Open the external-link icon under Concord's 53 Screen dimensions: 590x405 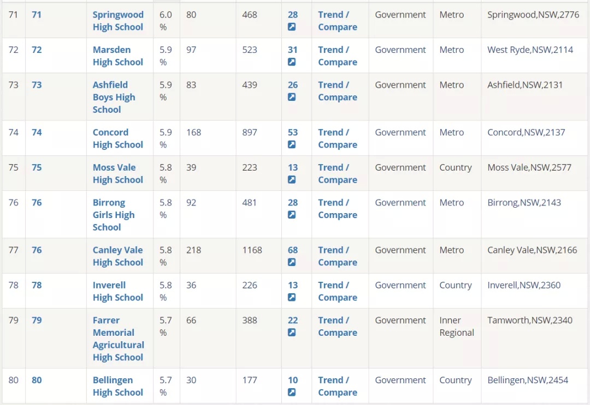click(x=292, y=144)
